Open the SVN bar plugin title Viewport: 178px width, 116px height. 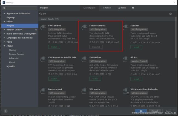(134, 26)
